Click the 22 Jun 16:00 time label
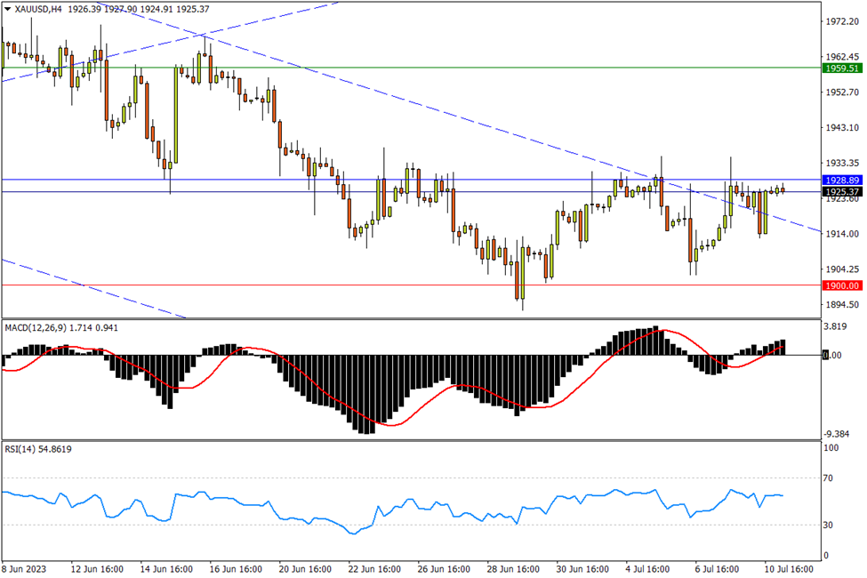Viewport: 867px width, 578px height. (x=375, y=568)
